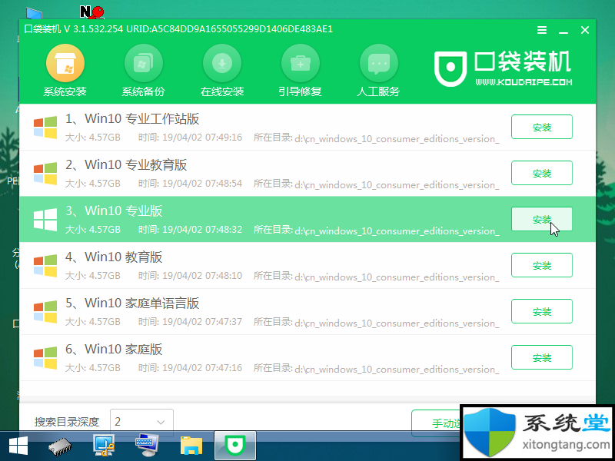
Task: Select the '5、Win10 家庭单语言版' title
Action: point(132,303)
